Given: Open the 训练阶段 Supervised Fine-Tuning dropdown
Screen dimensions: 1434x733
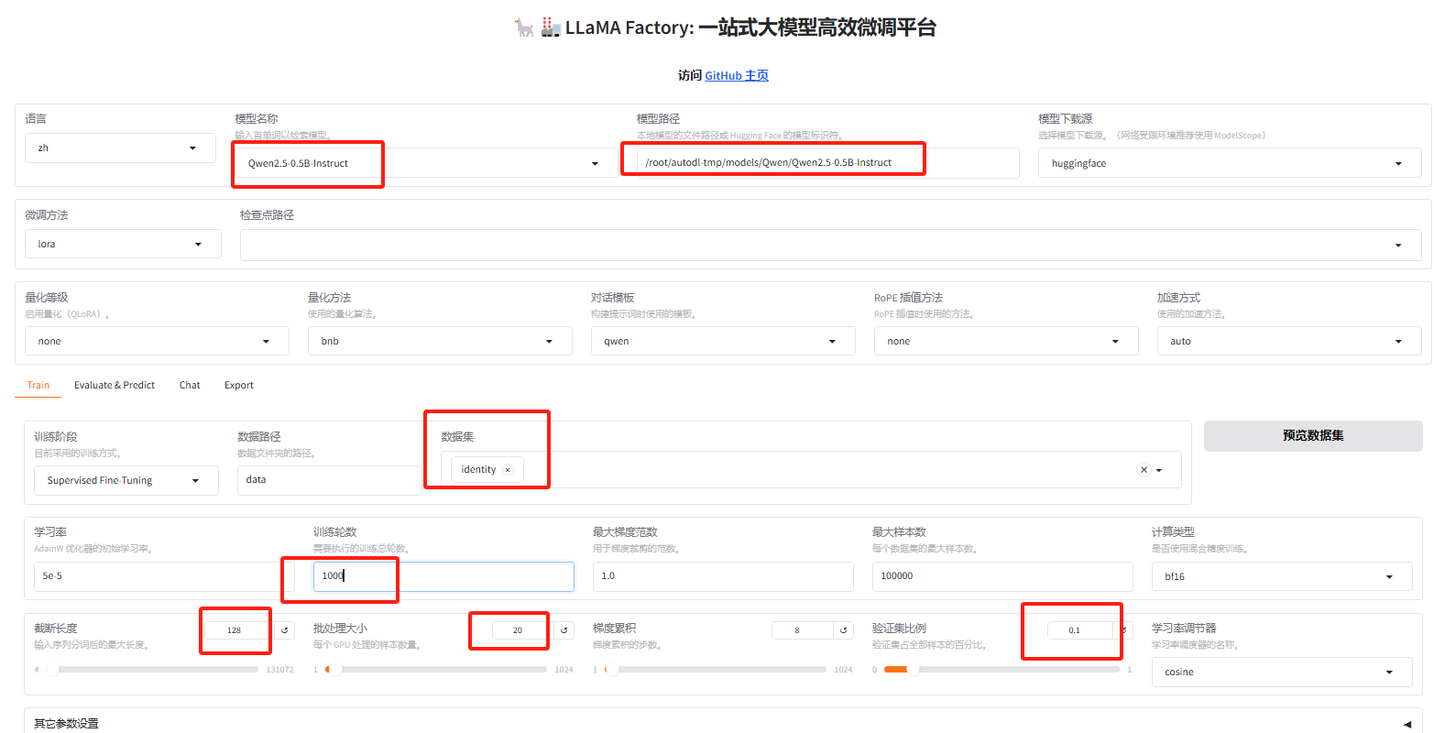Looking at the screenshot, I should click(x=126, y=480).
